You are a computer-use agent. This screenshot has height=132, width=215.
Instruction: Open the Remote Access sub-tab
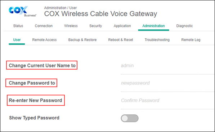[x=44, y=40]
